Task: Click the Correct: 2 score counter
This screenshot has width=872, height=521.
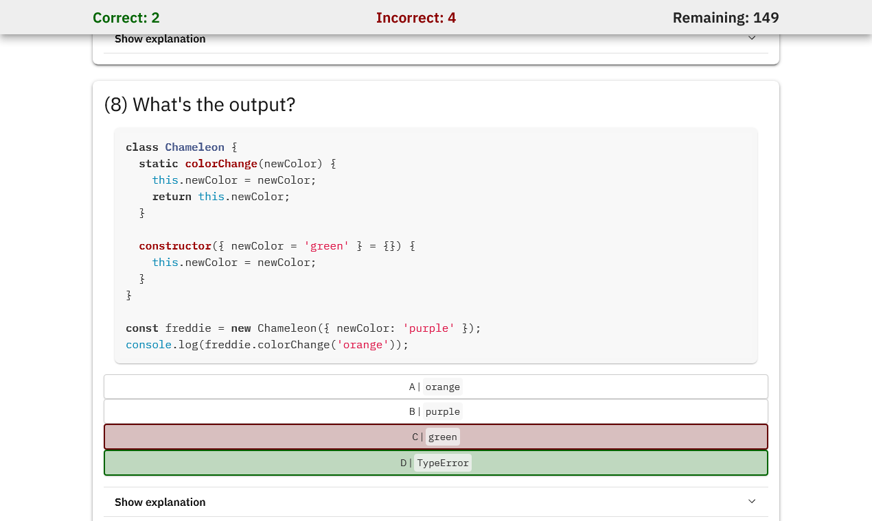Action: tap(126, 17)
